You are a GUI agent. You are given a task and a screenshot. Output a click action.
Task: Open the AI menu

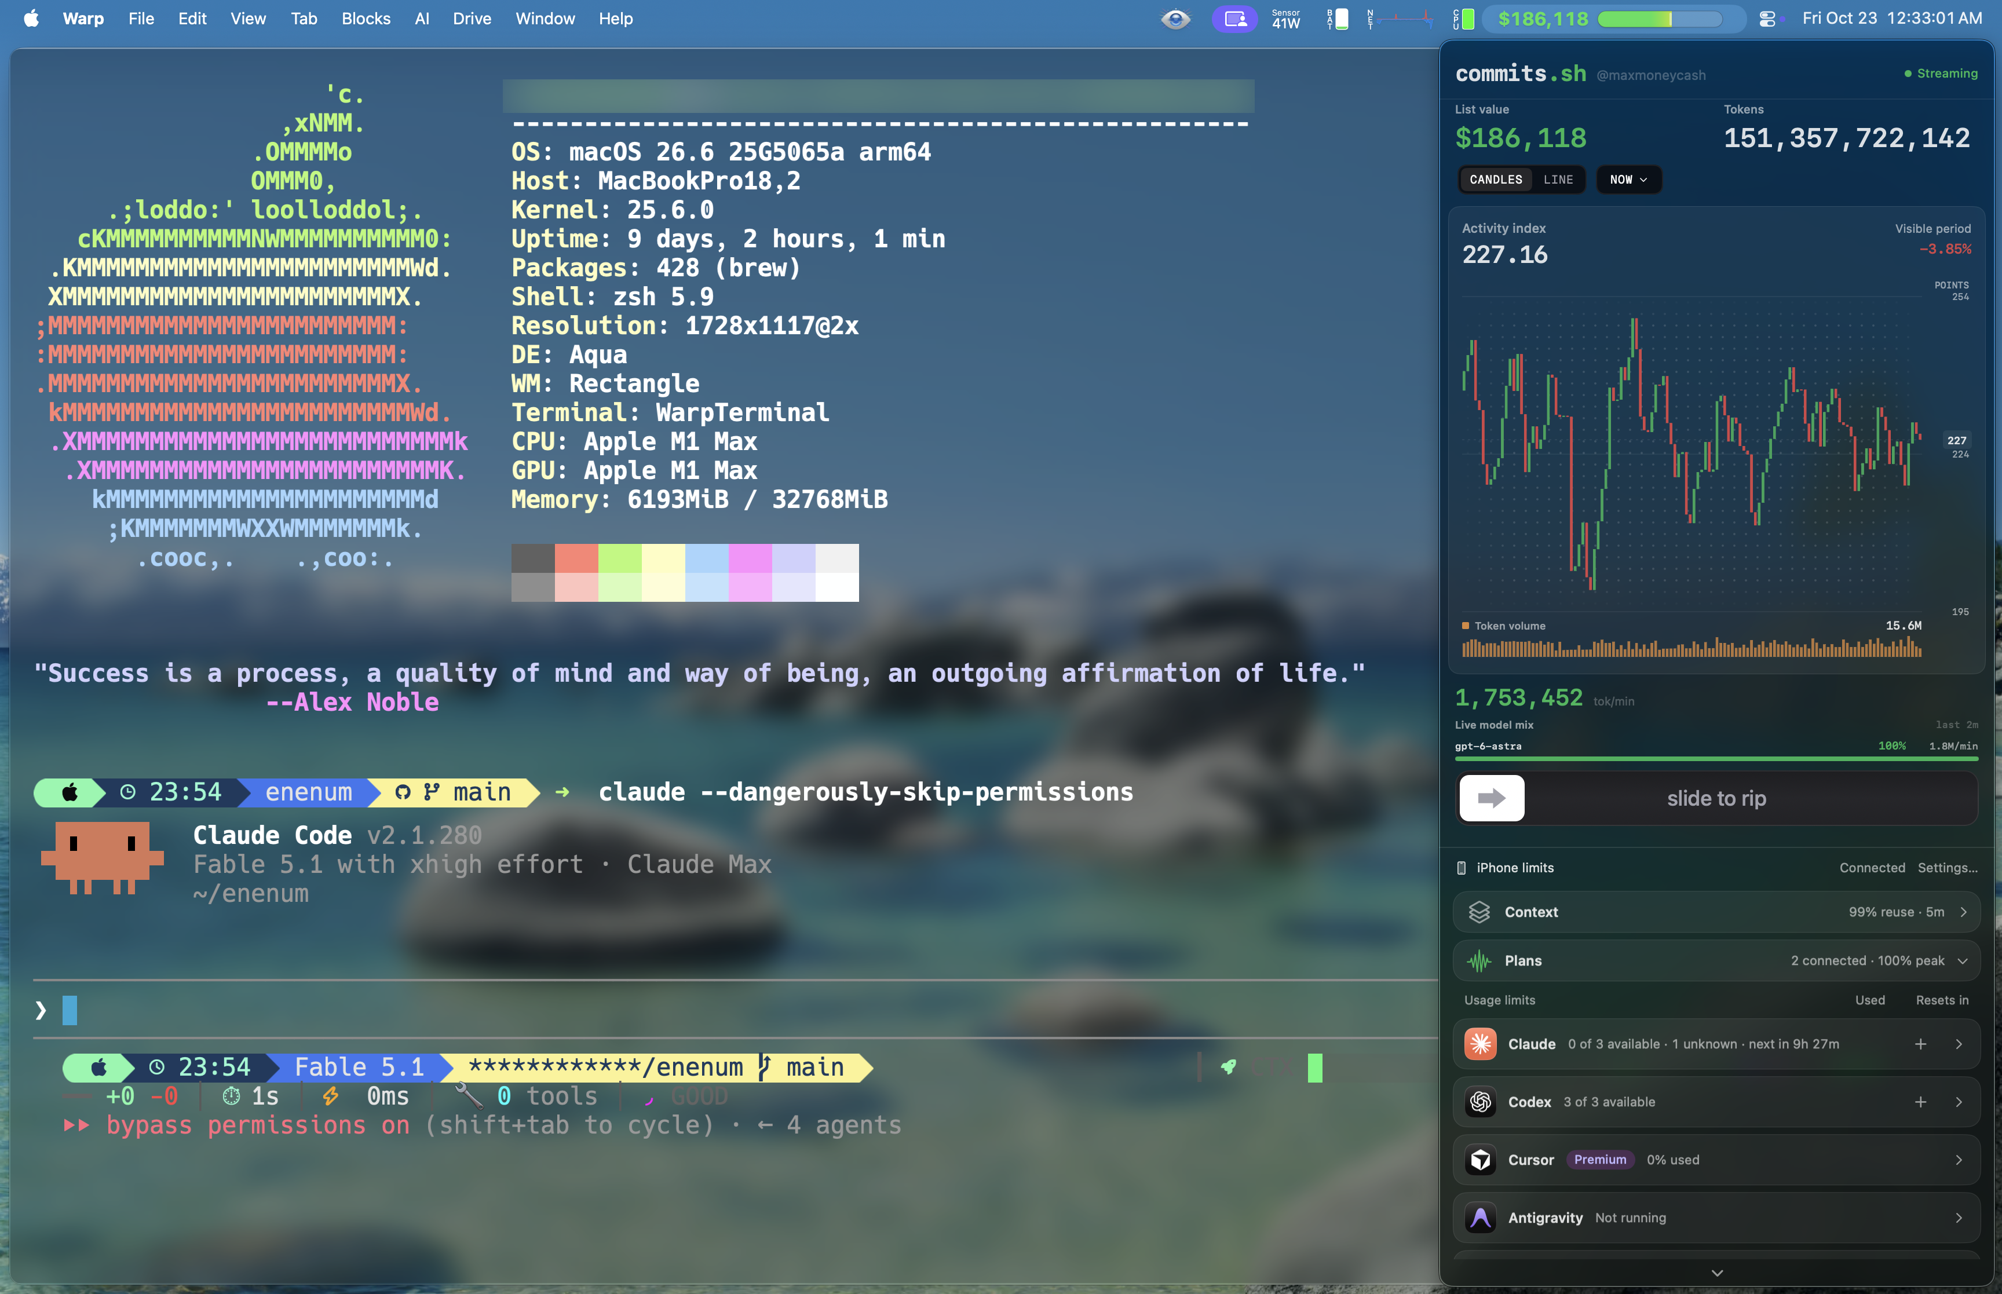point(422,19)
